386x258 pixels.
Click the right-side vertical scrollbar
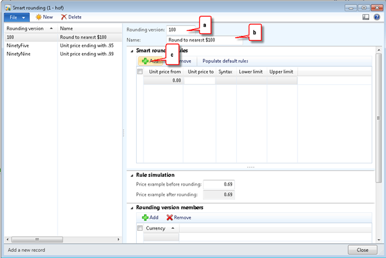(379, 118)
